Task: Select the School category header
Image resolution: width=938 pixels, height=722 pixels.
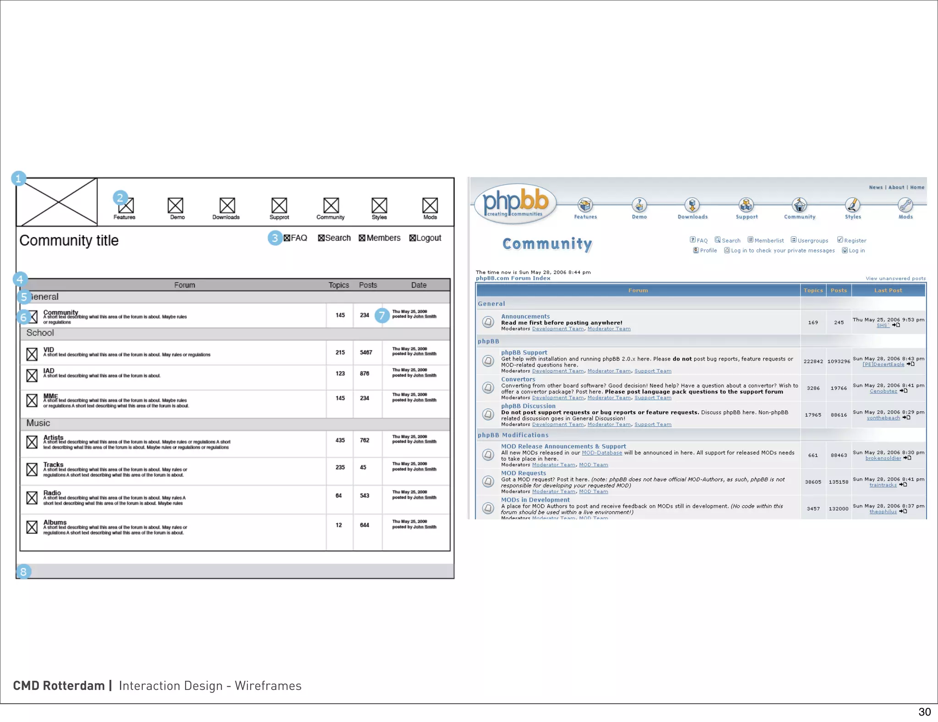Action: click(235, 334)
